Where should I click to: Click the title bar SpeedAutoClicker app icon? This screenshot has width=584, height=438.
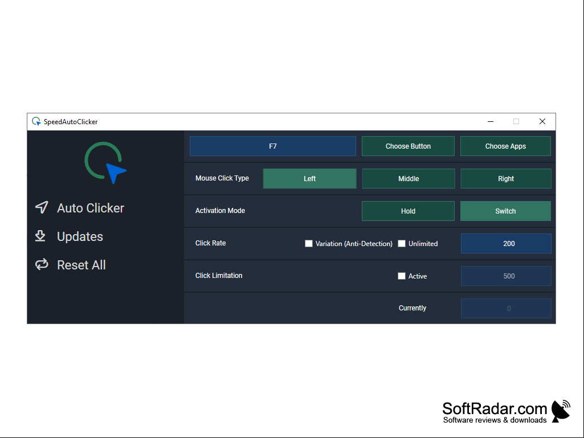pyautogui.click(x=36, y=121)
